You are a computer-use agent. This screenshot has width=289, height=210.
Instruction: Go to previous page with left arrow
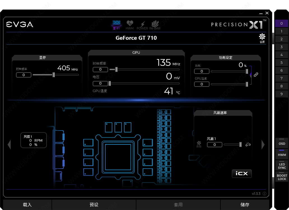9,144
